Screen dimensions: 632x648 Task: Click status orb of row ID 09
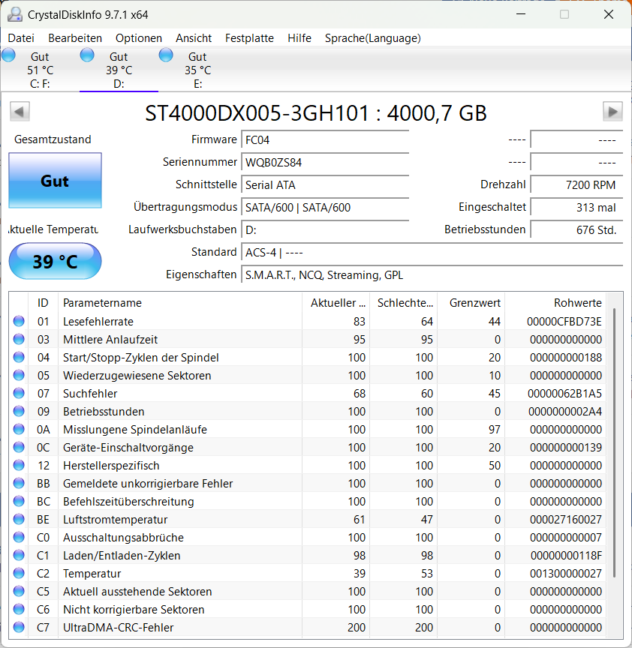pos(19,411)
